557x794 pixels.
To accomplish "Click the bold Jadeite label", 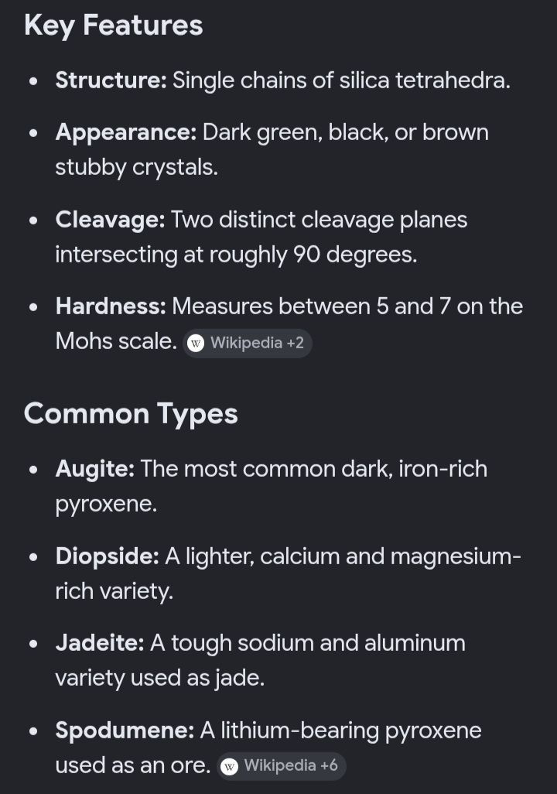I will tap(100, 643).
